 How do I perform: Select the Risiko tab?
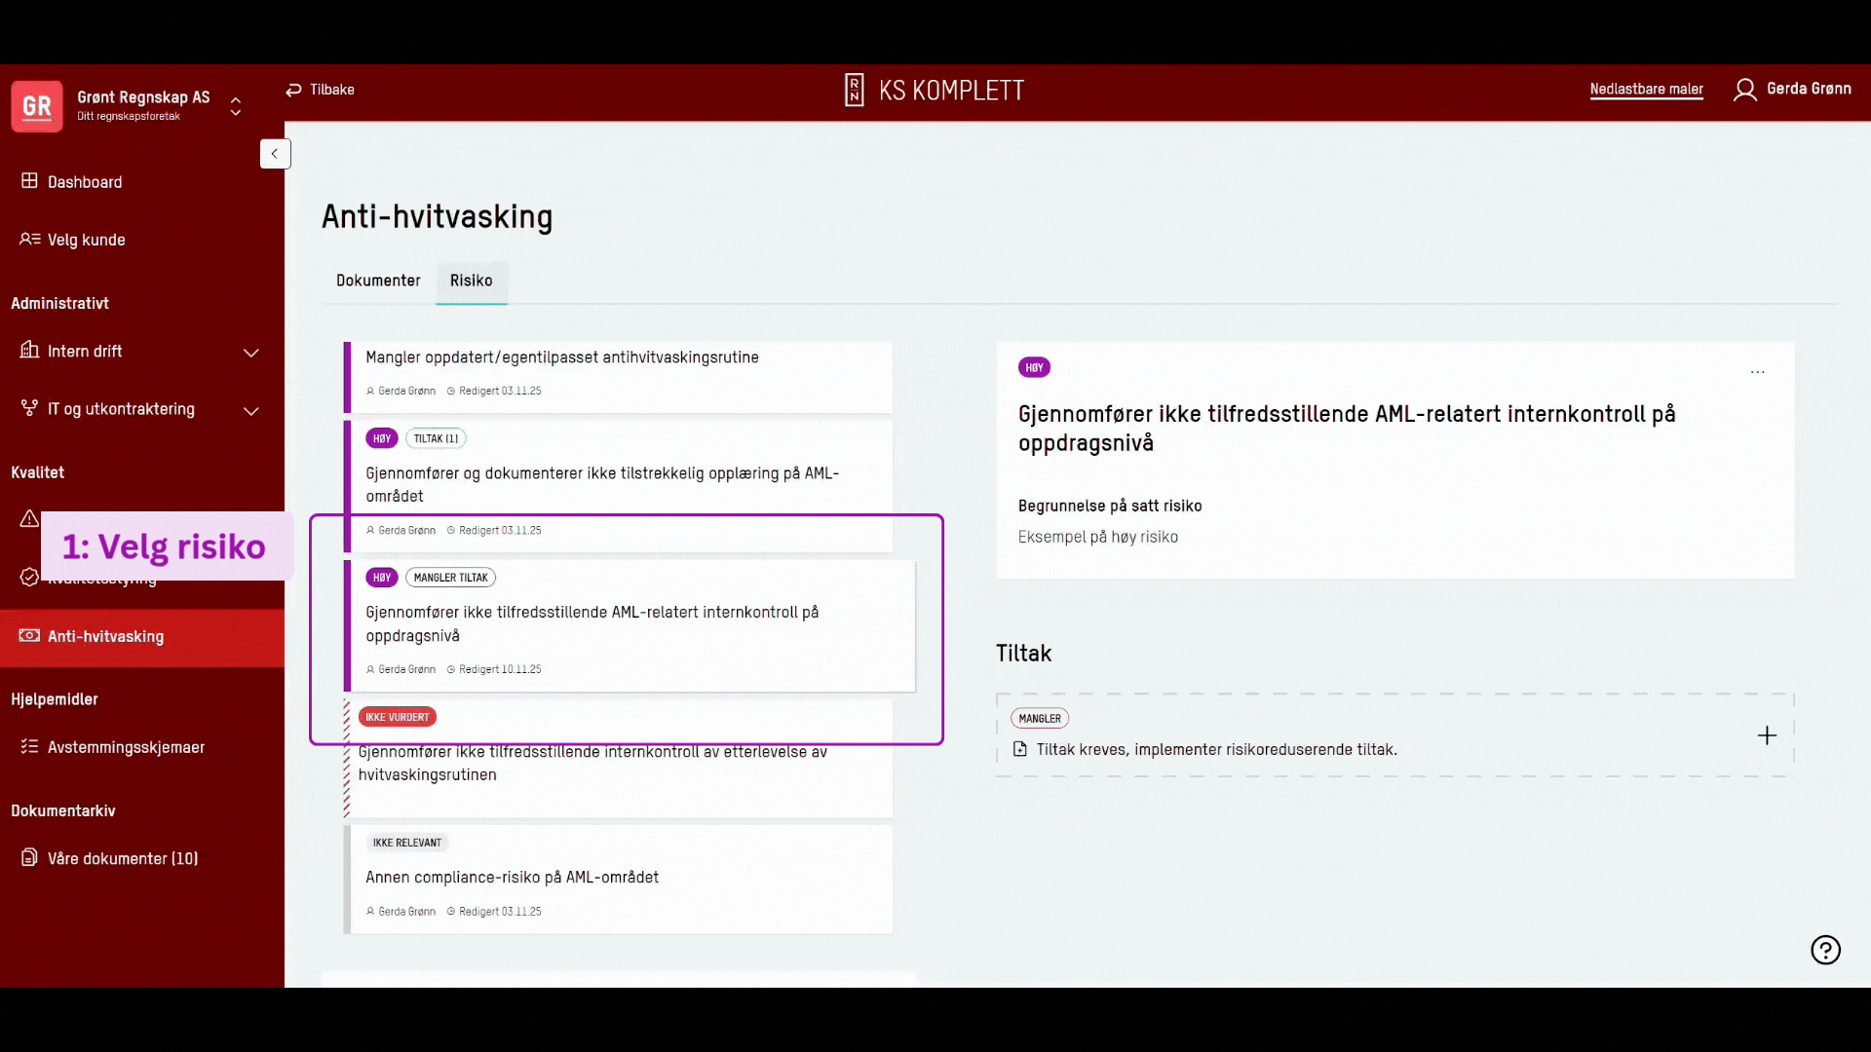[x=471, y=281]
